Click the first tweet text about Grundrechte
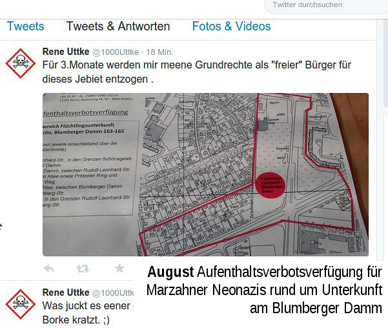388x328 pixels. (197, 72)
